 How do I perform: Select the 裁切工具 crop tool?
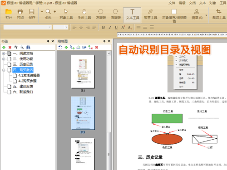[x=219, y=14]
